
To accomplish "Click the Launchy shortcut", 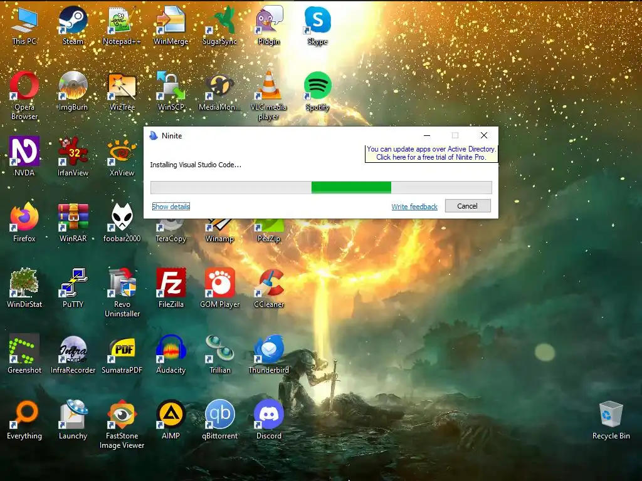I will point(73,420).
